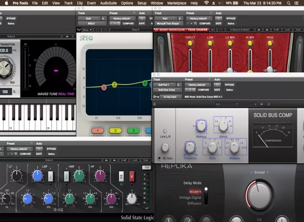Click undo arrow in REQ Waves toolbar
The image size is (304, 222).
point(98,30)
